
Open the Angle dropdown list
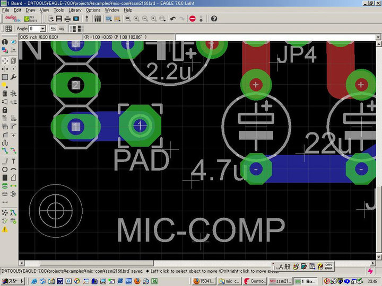pyautogui.click(x=43, y=29)
